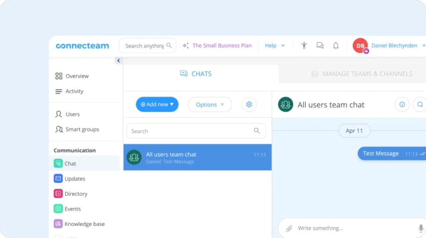
Task: Open the notifications bell
Action: [336, 45]
